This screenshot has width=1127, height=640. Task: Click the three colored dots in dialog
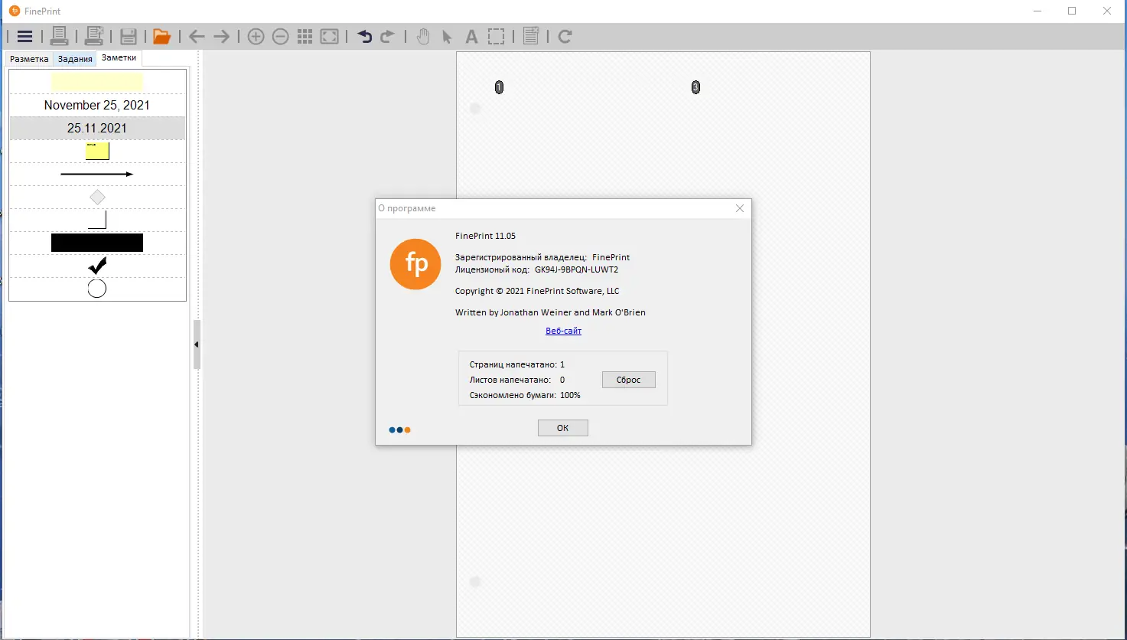(x=400, y=430)
